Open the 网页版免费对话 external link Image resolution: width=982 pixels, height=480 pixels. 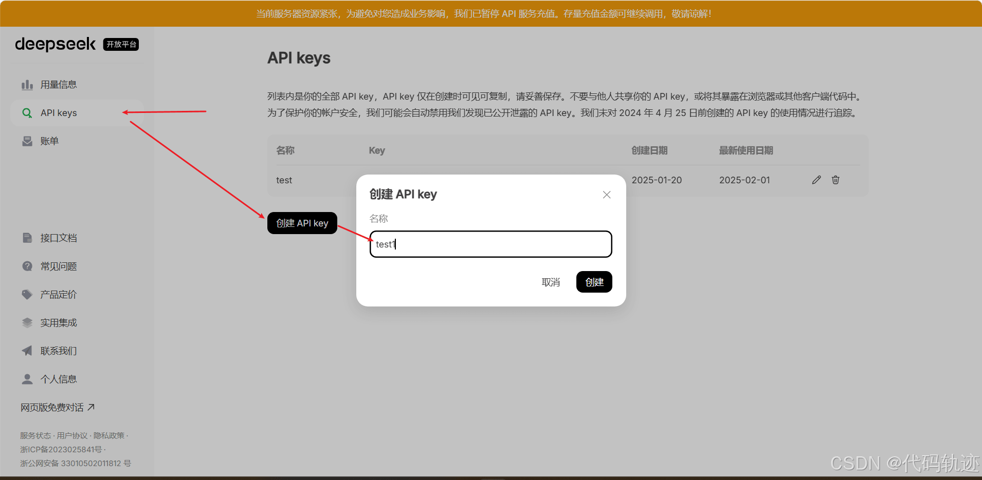pos(58,407)
